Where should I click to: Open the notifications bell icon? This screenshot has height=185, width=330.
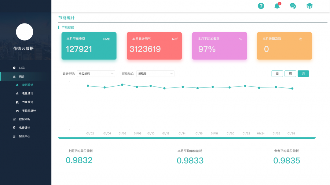(277, 6)
